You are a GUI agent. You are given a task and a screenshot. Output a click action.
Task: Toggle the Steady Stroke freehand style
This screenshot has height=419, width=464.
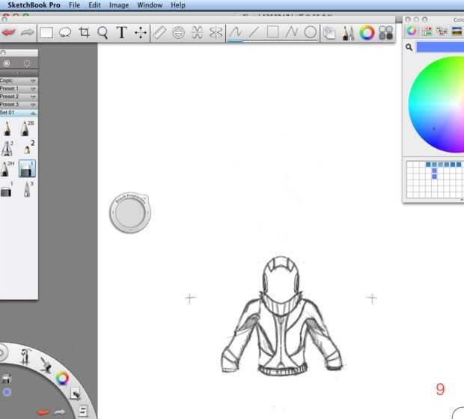tap(236, 32)
